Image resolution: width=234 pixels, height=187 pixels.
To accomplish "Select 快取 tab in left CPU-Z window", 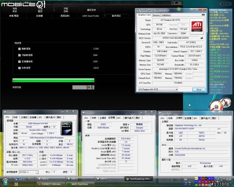I will coord(15,117).
